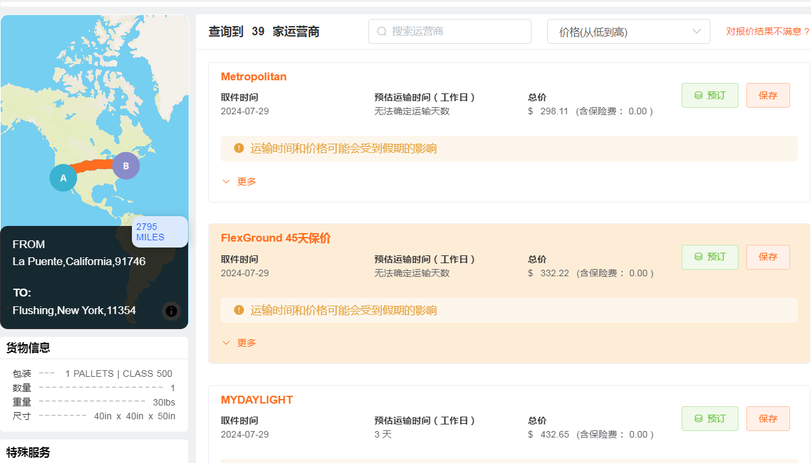
Task: Click map marker B destination point
Action: coord(126,166)
